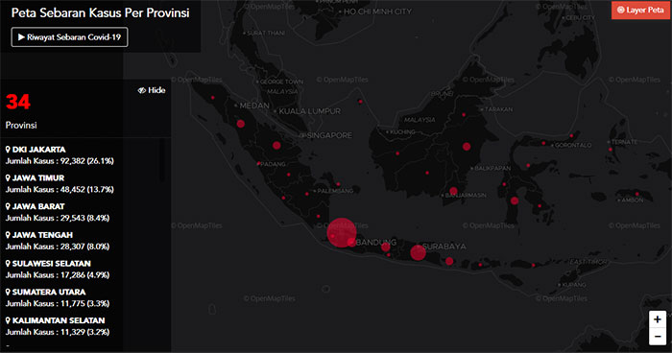Click the red case circle near MEDAN
Viewport: 672px width, 353px height.
241,124
